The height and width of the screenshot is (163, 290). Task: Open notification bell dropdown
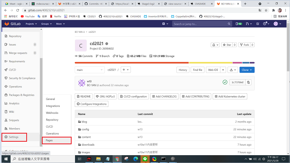click(x=215, y=45)
